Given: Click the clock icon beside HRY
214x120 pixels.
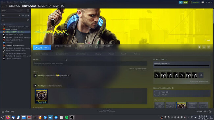Looking at the screenshot, I should point(26,16).
